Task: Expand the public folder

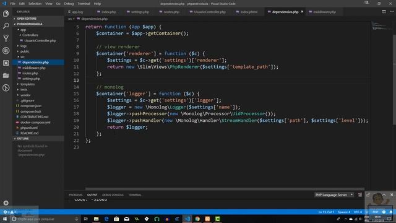Action: (x=38, y=51)
